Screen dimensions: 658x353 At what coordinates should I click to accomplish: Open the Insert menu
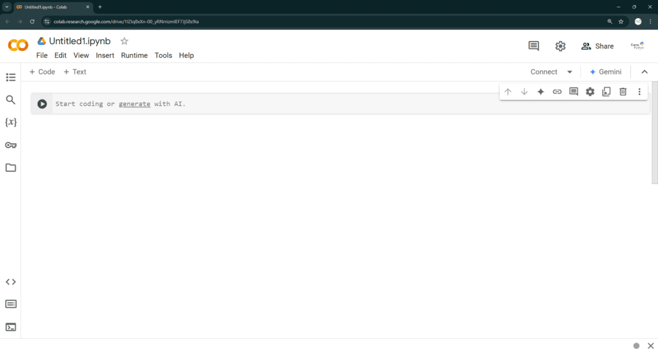pos(105,55)
